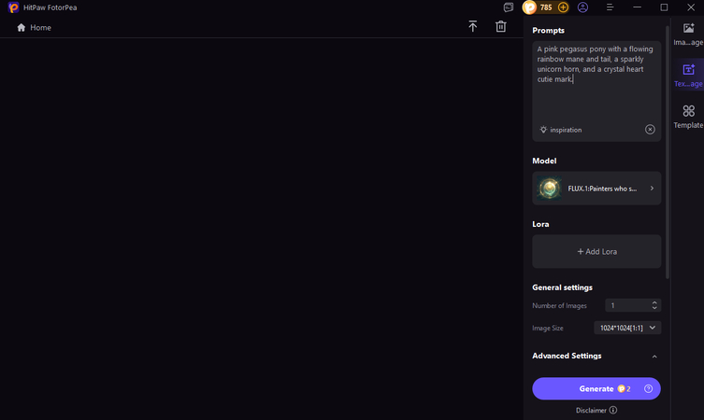
Task: Click the Disclaimer info icon
Action: pyautogui.click(x=613, y=410)
